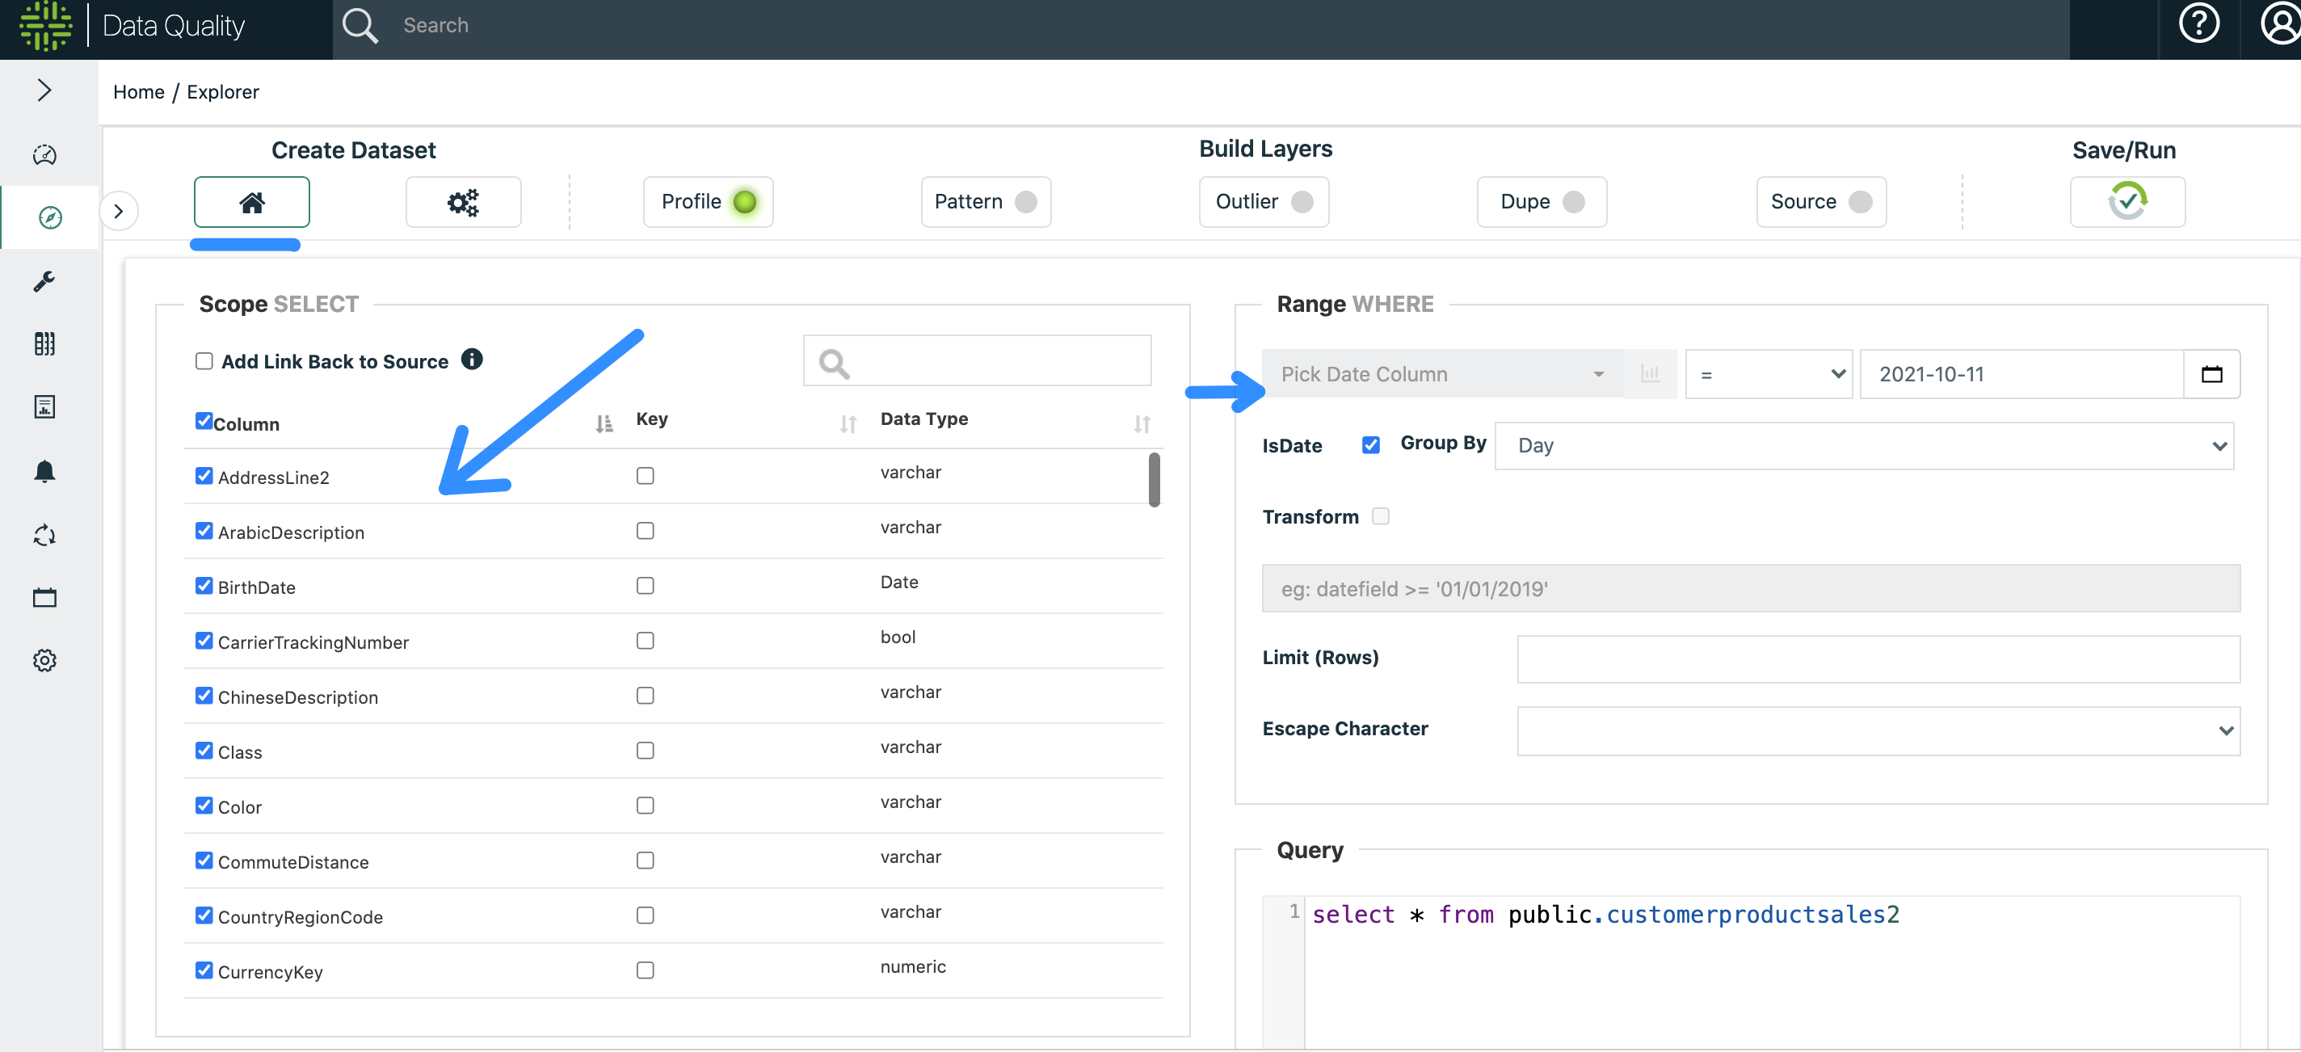Enable Add Link Back to Source
Image resolution: width=2301 pixels, height=1052 pixels.
[x=204, y=361]
